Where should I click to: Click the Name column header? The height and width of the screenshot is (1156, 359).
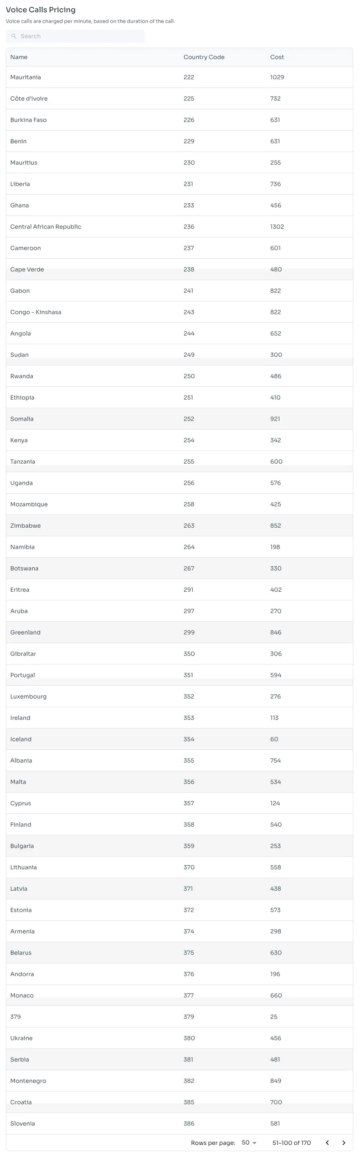click(19, 57)
